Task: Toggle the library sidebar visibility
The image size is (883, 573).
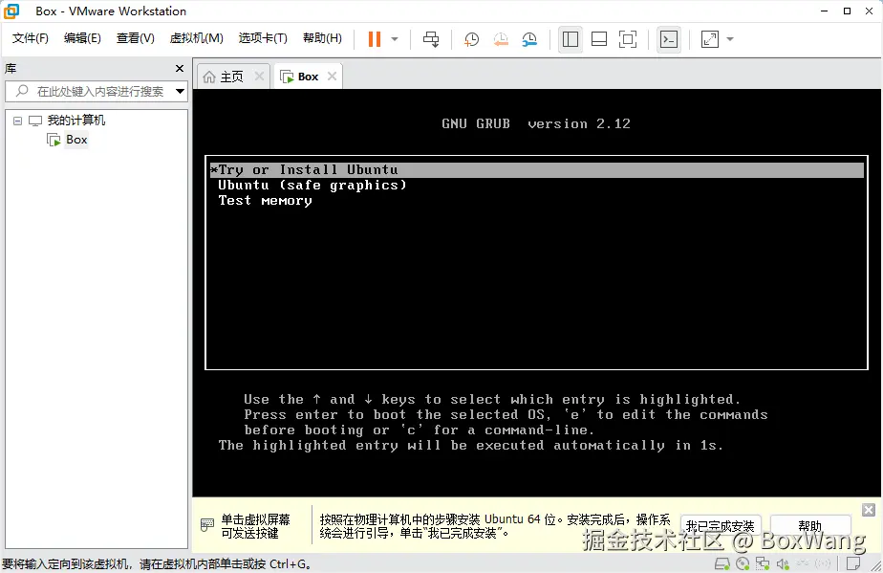Action: [570, 39]
